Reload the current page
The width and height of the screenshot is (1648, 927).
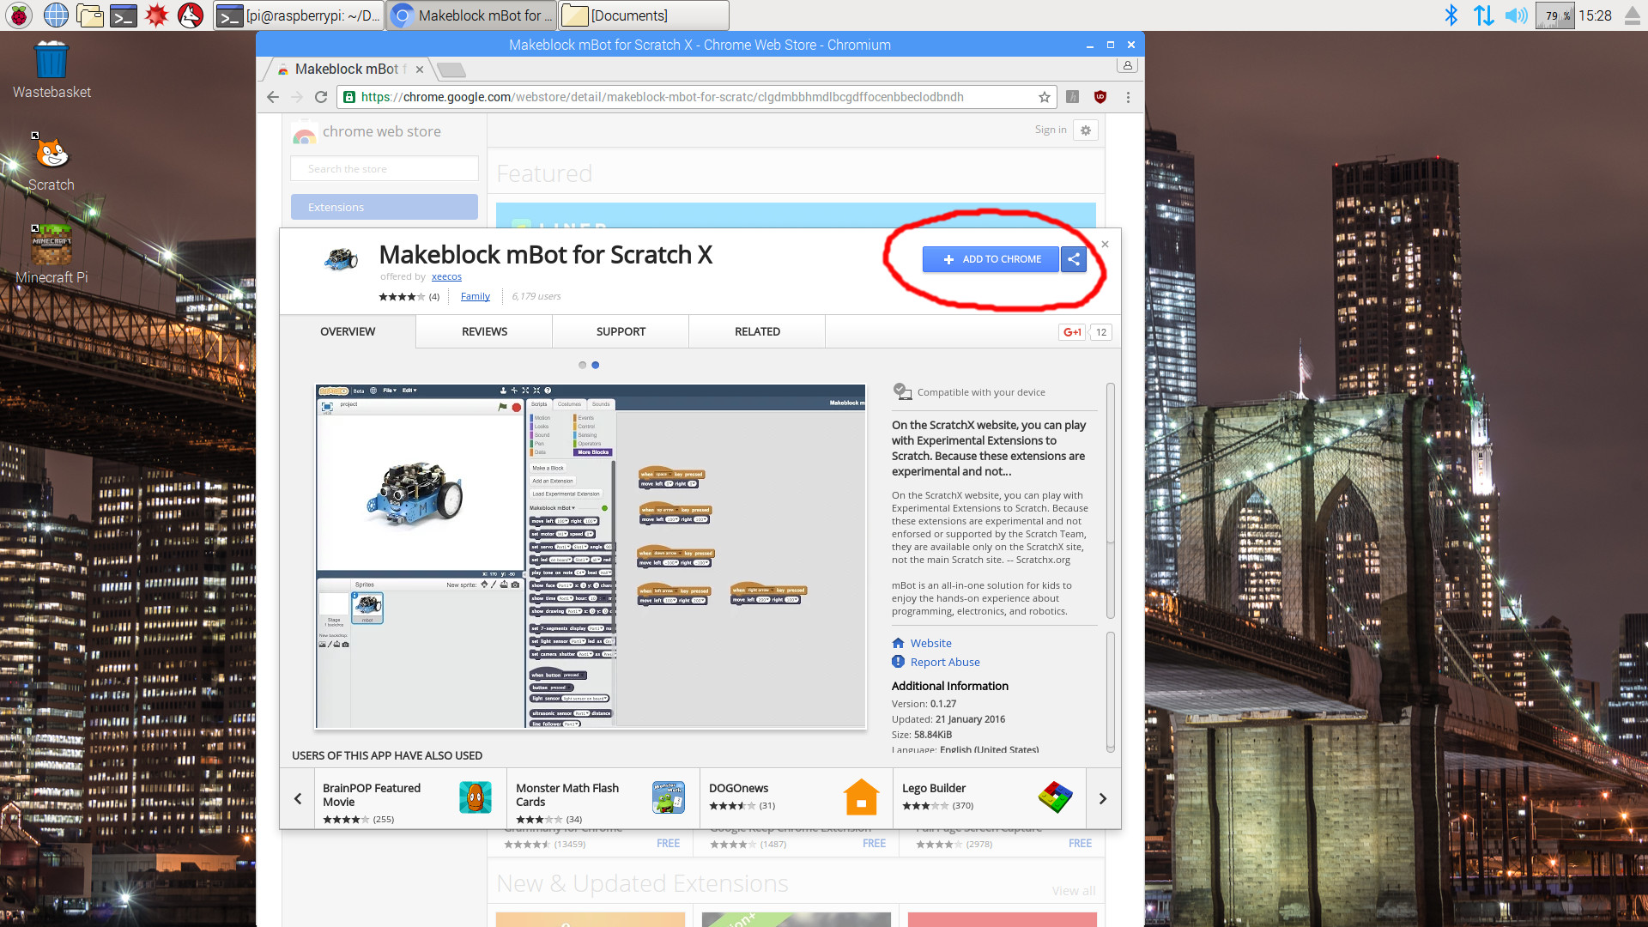coord(321,97)
